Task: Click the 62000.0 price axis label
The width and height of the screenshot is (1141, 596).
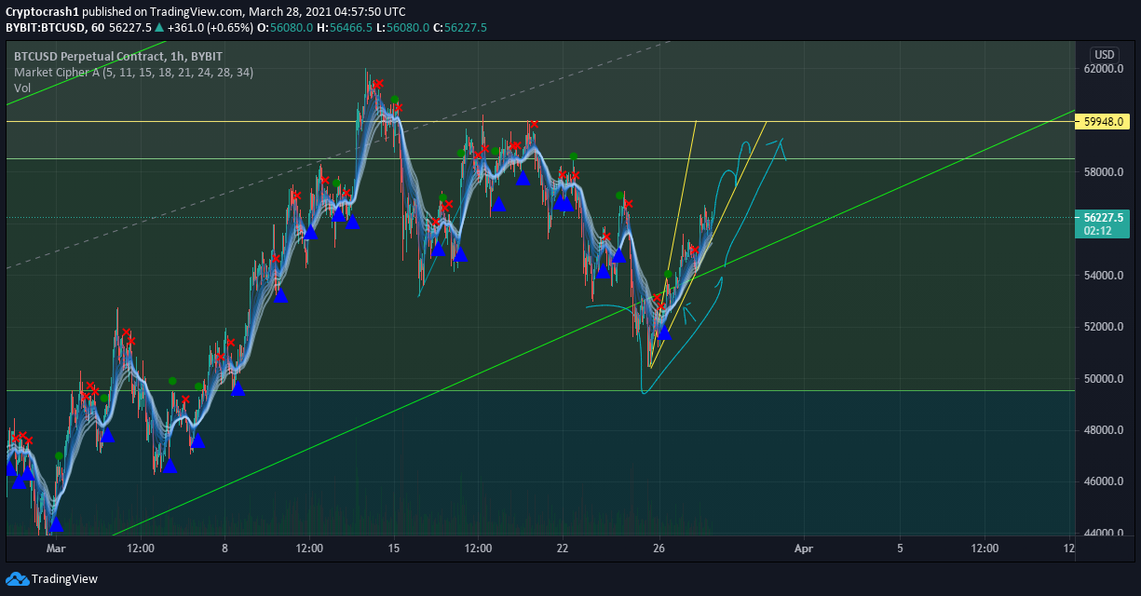Action: pos(1105,69)
